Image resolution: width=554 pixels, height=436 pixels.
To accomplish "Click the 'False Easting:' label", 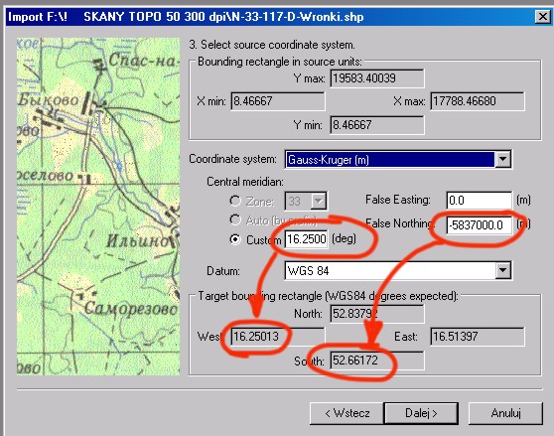I will (398, 200).
